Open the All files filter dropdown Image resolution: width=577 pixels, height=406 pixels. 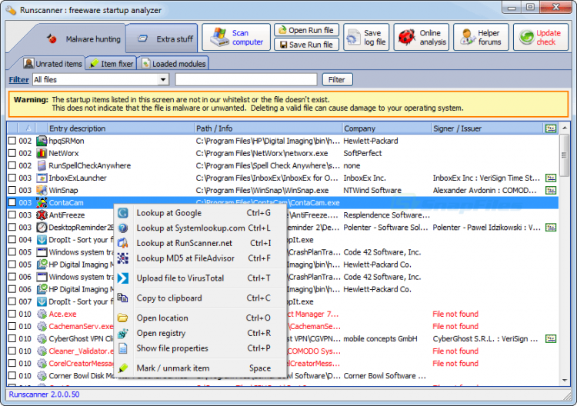[x=162, y=79]
